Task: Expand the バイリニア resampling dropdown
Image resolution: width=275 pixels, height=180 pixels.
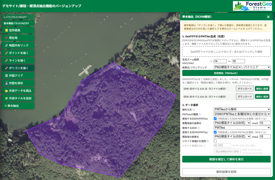Action: click(x=256, y=67)
